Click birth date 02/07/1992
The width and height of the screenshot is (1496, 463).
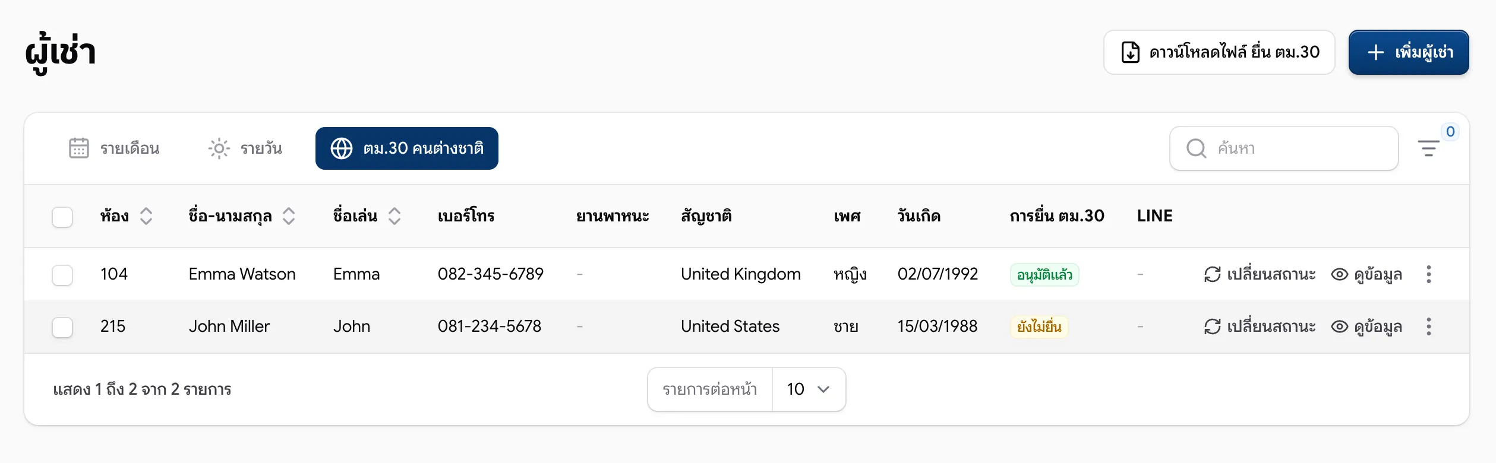[938, 274]
